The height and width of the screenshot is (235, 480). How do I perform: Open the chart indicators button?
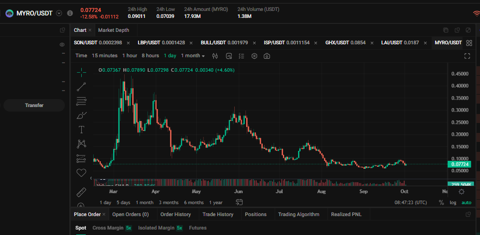229,56
